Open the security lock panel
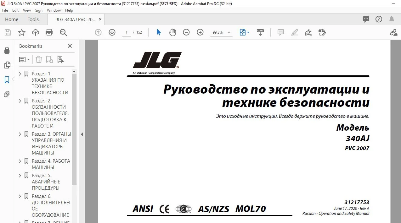The height and width of the screenshot is (223, 401). [x=7, y=51]
